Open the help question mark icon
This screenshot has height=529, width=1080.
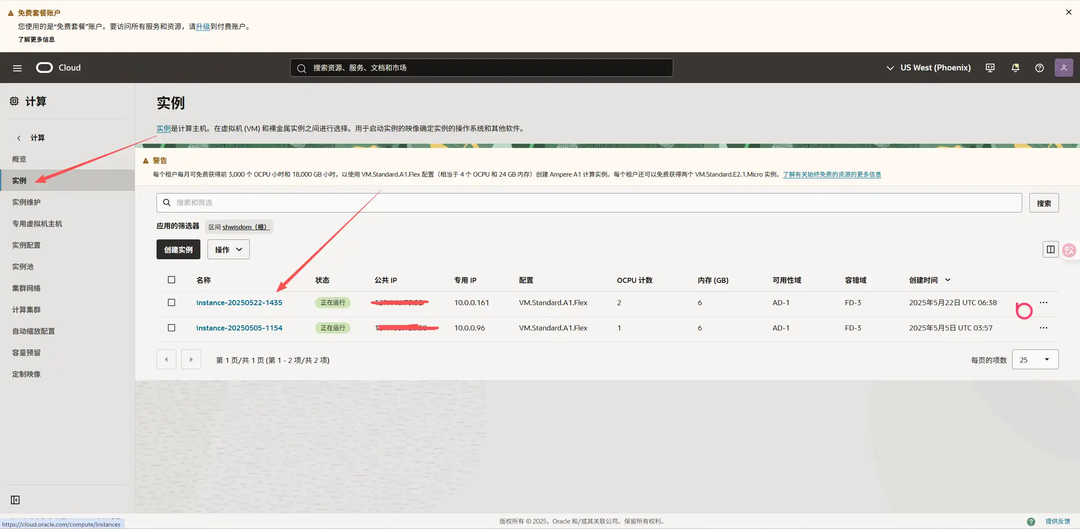[1039, 68]
